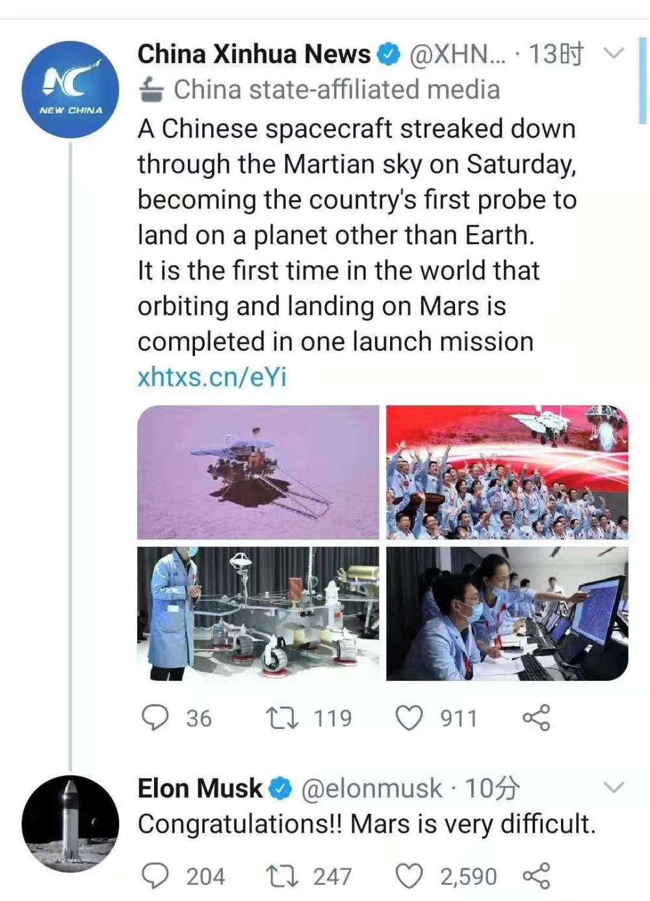This screenshot has height=901, width=650.
Task: Reply to the Xinhua News tweet
Action: 155,718
